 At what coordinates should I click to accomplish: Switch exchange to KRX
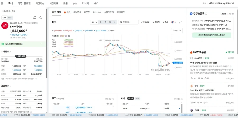click(4, 18)
